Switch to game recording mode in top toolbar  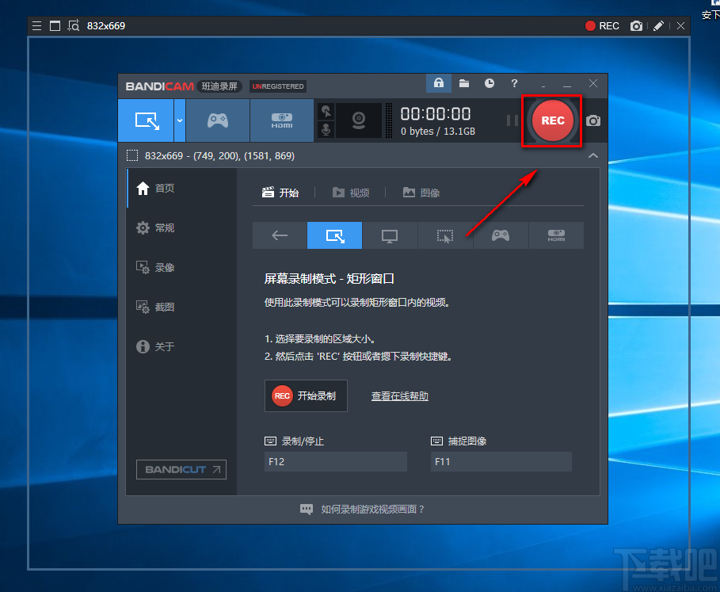coord(218,120)
